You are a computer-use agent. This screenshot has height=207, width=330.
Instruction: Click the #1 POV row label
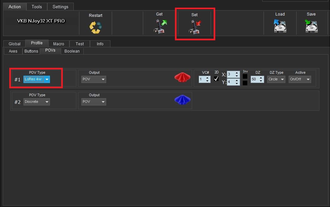[x=18, y=79]
